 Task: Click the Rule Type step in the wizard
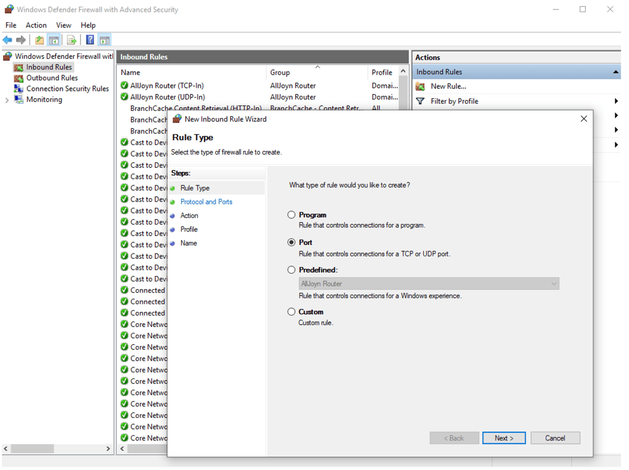pyautogui.click(x=195, y=188)
